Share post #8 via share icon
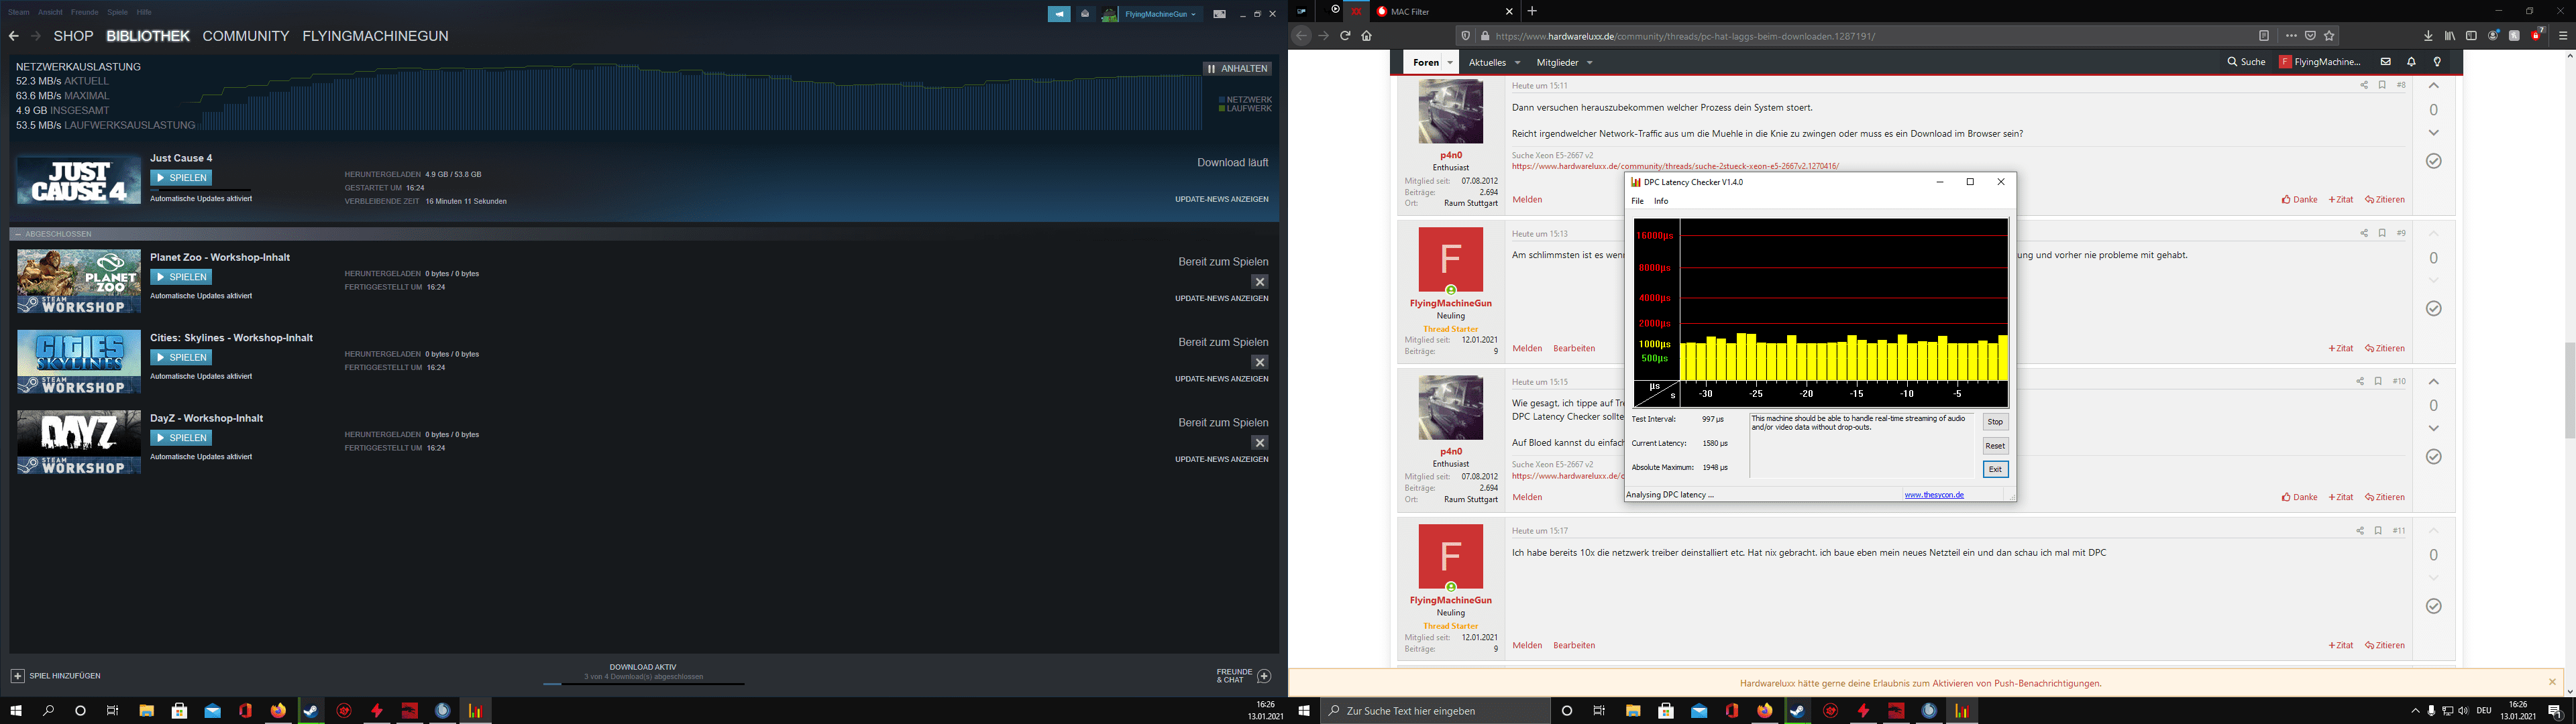 point(2364,85)
